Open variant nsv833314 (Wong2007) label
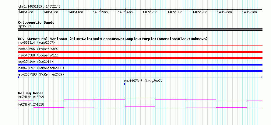Viewport: 271px width, 125px height. tap(37, 42)
